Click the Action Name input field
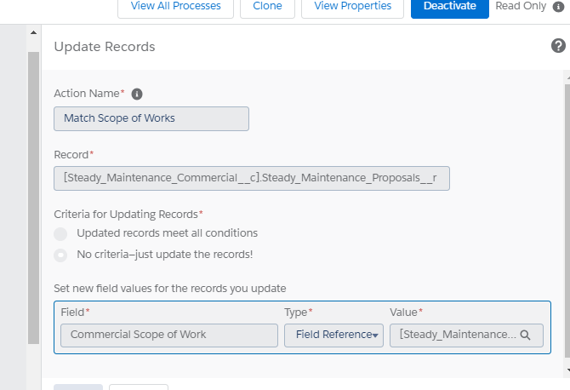 (151, 118)
